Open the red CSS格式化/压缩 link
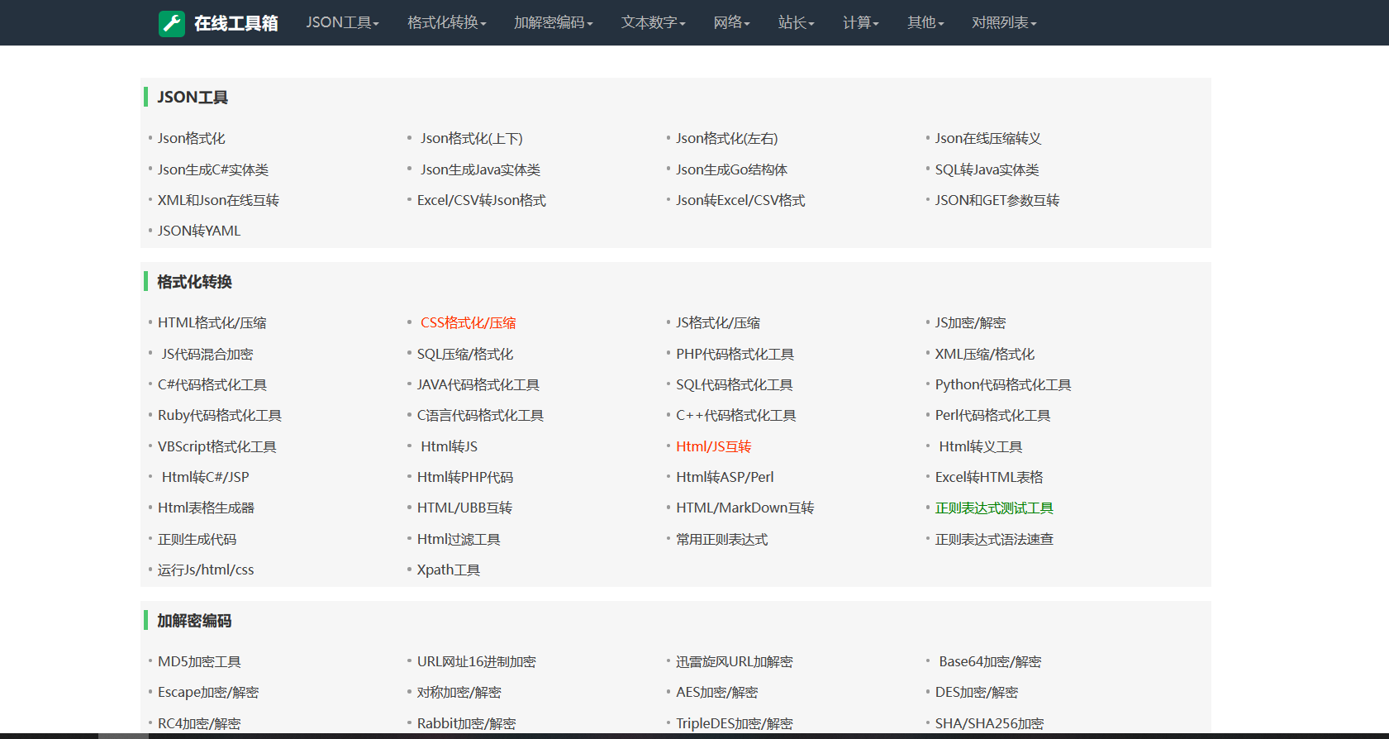The height and width of the screenshot is (739, 1389). pyautogui.click(x=468, y=323)
